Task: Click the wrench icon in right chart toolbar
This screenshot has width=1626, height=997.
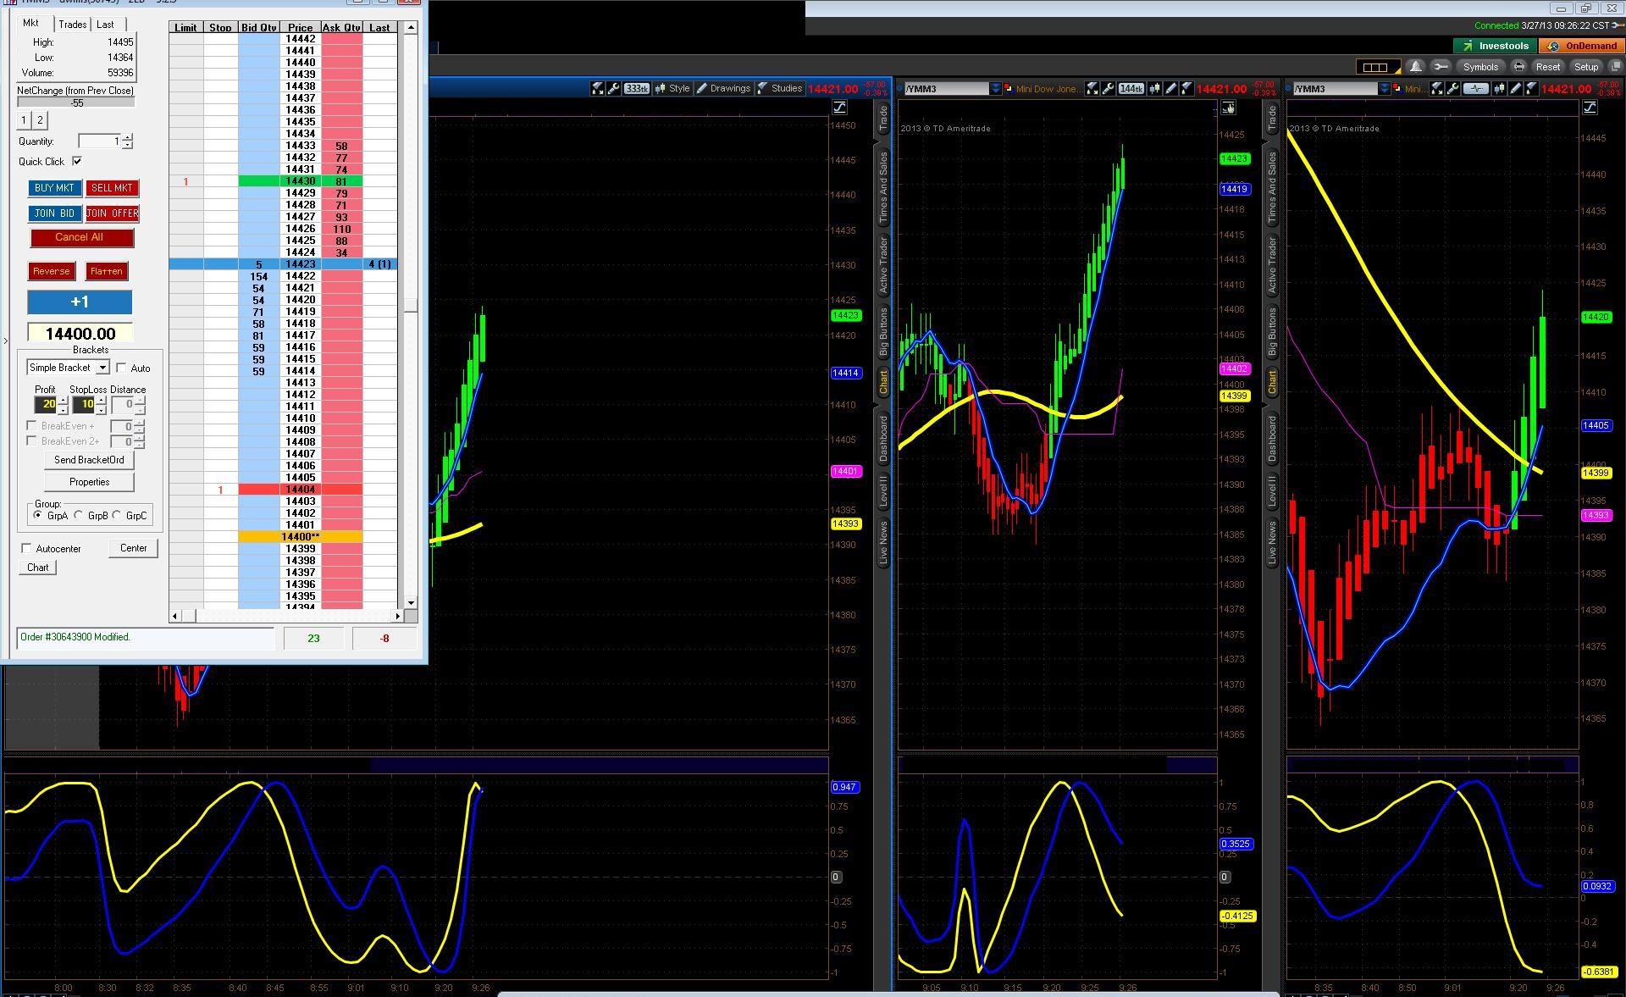Action: click(x=1452, y=88)
